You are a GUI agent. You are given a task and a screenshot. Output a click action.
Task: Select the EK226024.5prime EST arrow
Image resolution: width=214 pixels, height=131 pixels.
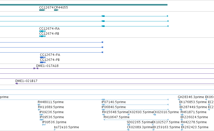click(x=182, y=120)
